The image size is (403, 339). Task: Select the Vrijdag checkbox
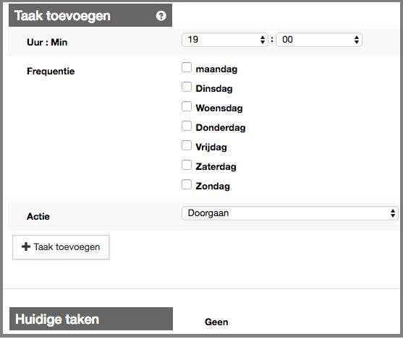pos(187,145)
